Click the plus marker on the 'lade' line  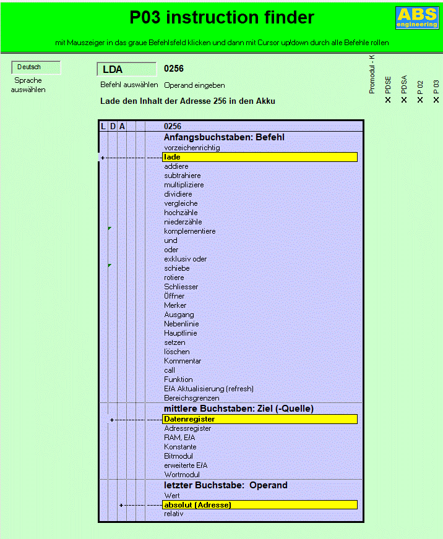click(x=103, y=158)
